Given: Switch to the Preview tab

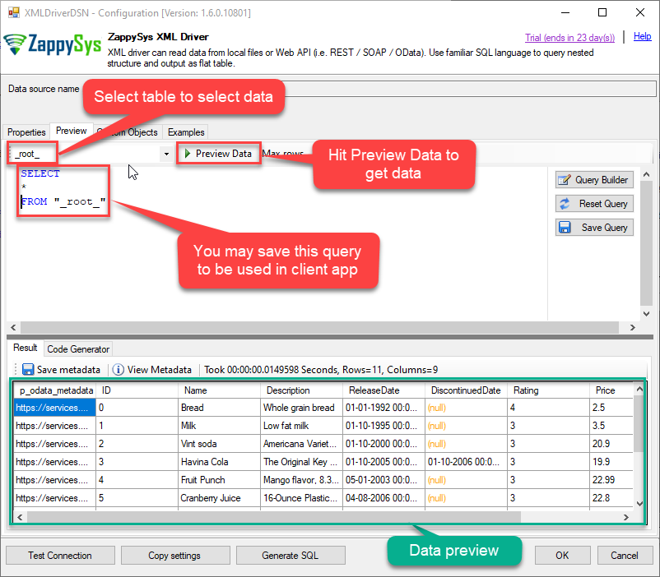Looking at the screenshot, I should coord(71,131).
